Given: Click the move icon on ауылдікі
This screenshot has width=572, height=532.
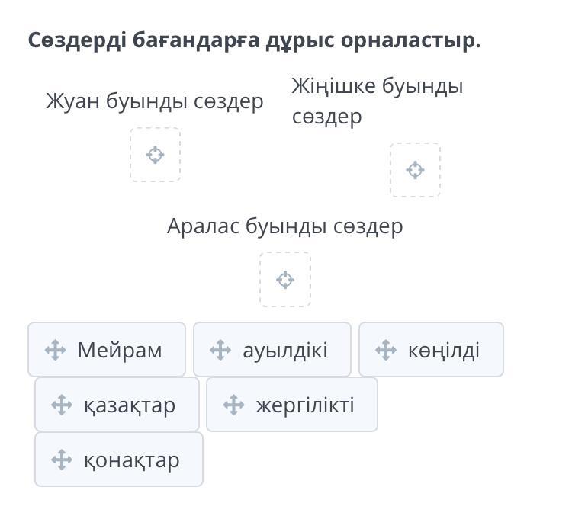Looking at the screenshot, I should pos(220,350).
